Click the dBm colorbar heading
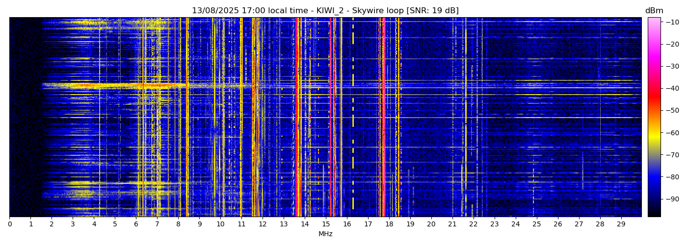Image resolution: width=687 pixels, height=245 pixels. [x=654, y=11]
